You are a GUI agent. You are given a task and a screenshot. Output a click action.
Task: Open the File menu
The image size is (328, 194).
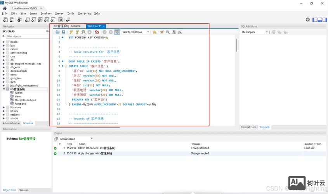[x=5, y=13]
